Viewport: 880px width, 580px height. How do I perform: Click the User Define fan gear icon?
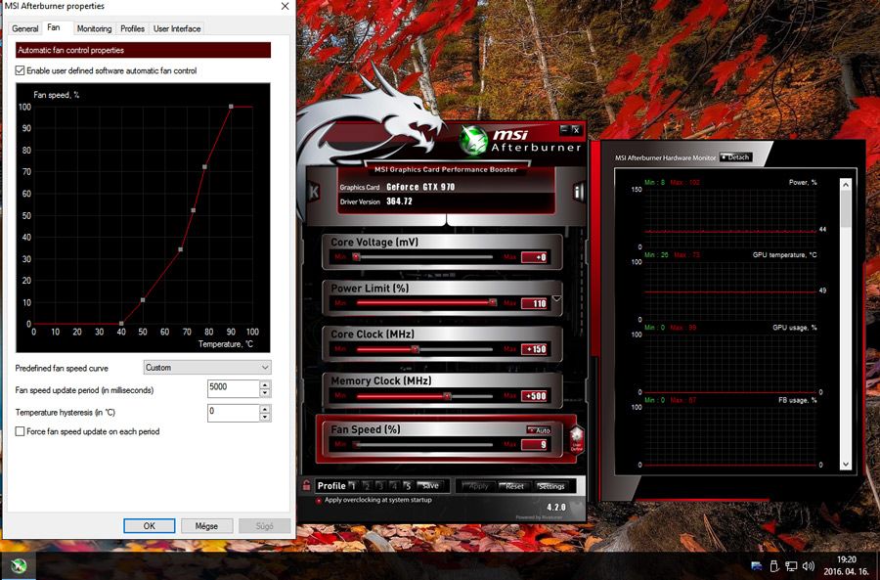coord(576,439)
